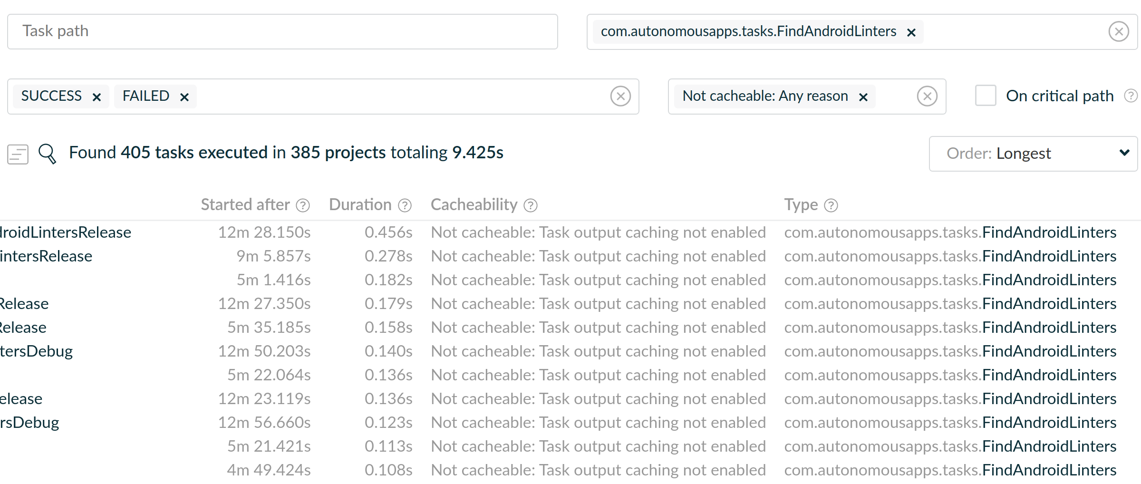The height and width of the screenshot is (484, 1141).
Task: Enable the On critical path checkbox
Action: (985, 96)
